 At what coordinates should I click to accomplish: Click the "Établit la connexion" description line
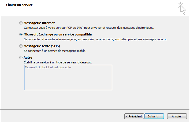tap(58, 62)
